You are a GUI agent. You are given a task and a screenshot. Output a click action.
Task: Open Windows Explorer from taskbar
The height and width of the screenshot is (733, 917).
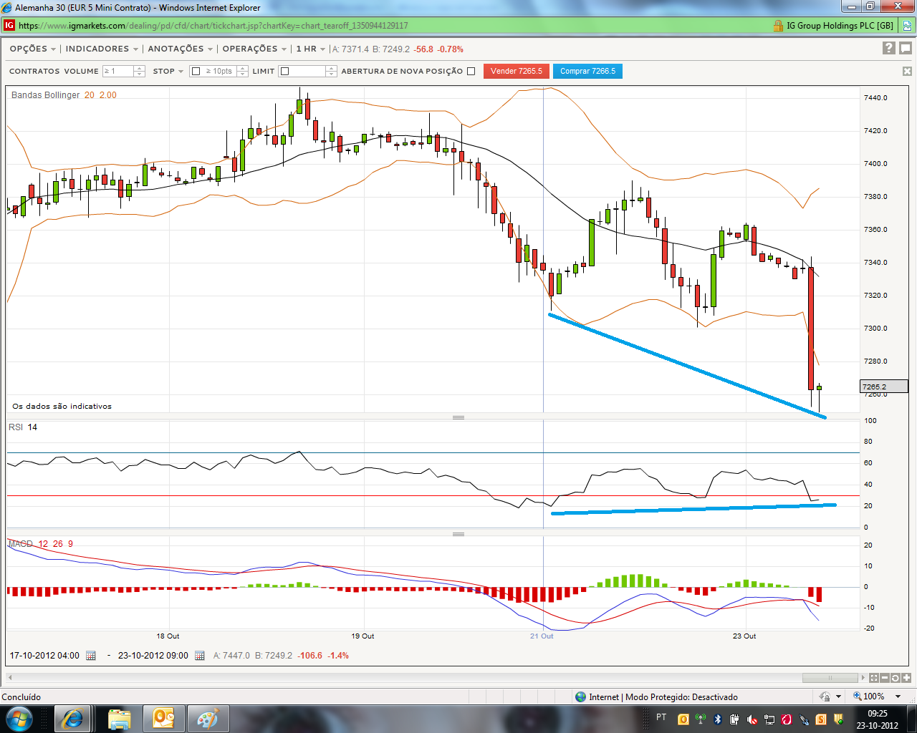click(119, 718)
